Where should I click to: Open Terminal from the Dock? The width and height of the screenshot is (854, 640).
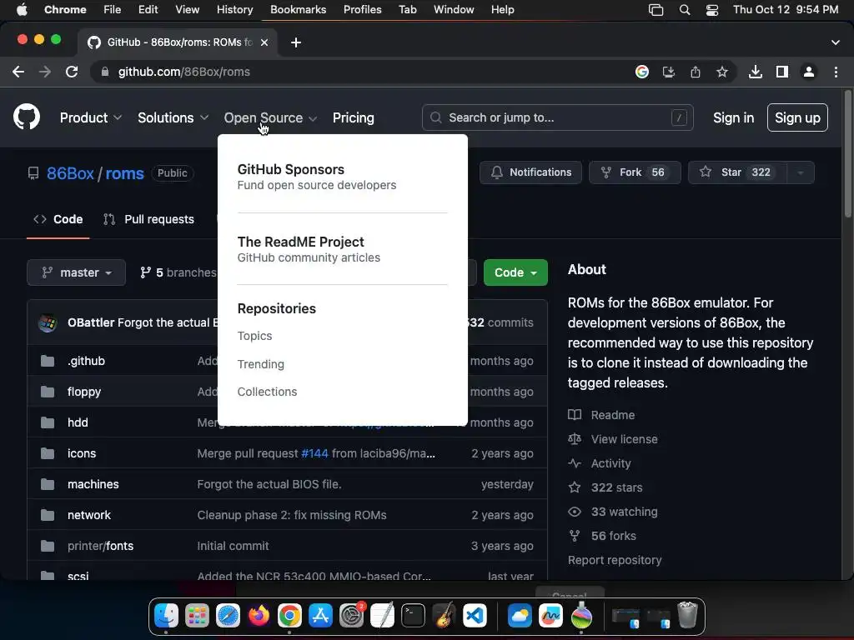(x=413, y=616)
